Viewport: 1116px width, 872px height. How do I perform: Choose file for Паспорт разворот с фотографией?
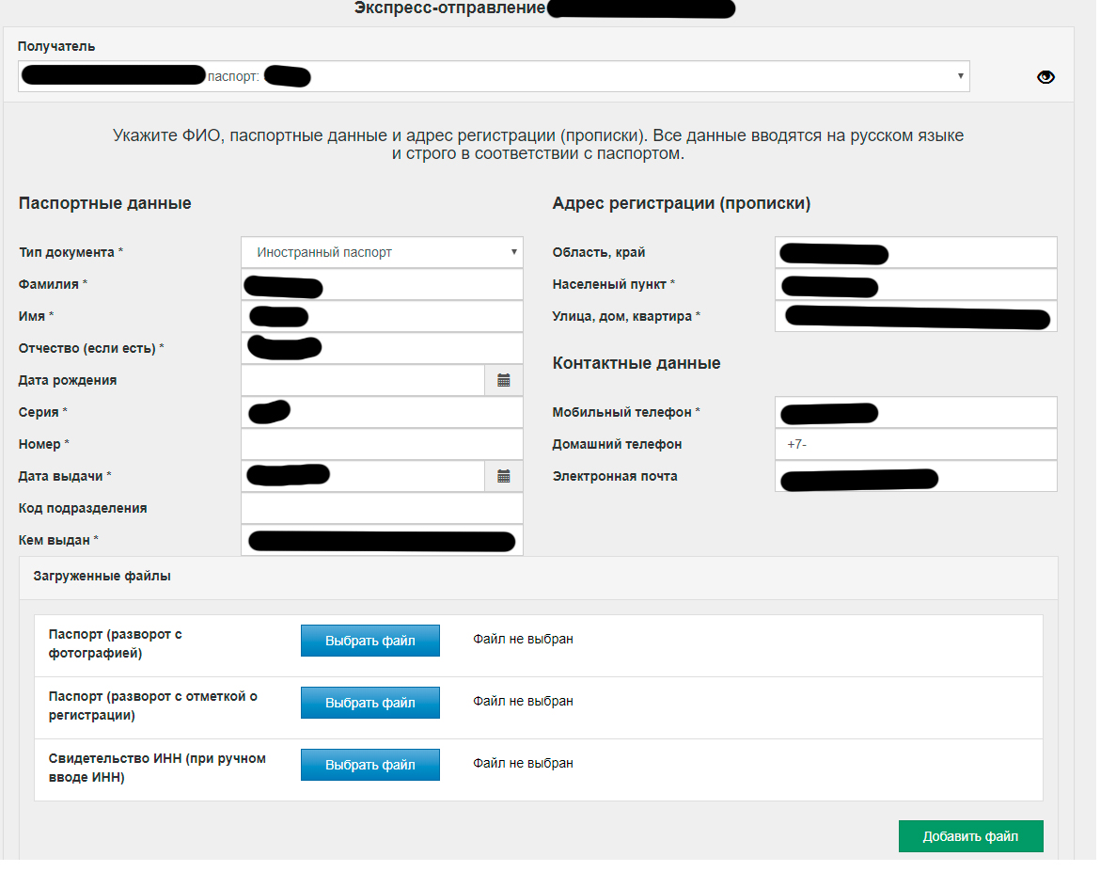[369, 641]
